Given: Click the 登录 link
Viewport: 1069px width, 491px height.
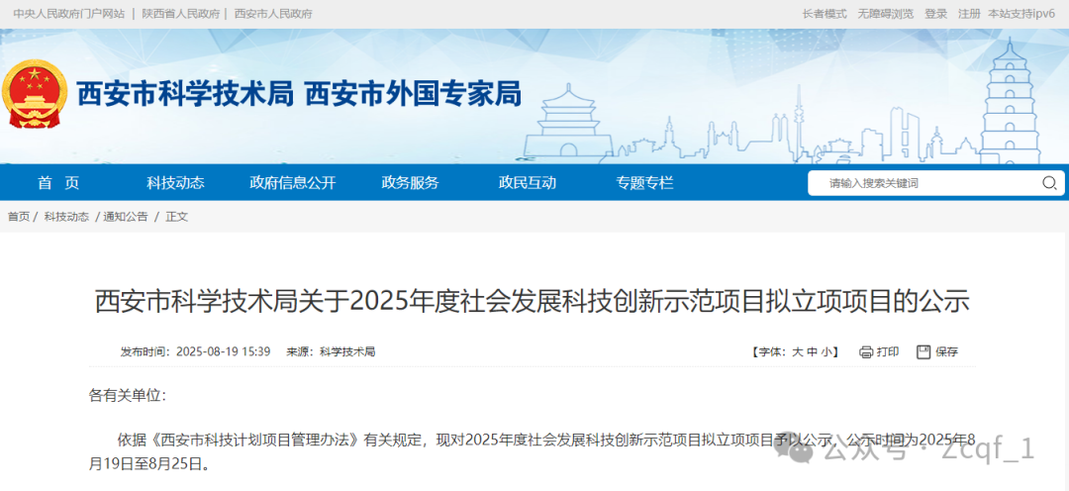Looking at the screenshot, I should click(936, 14).
